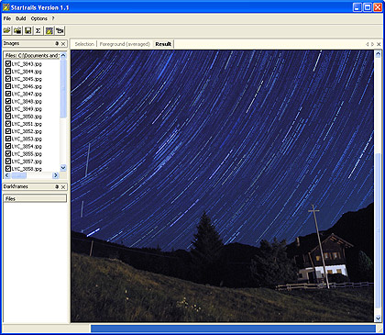Click file list scroll right arrow
The image size is (385, 335).
pyautogui.click(x=56, y=175)
